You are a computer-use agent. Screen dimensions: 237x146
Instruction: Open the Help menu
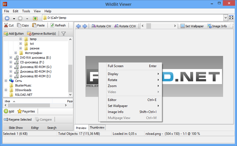pos(48,11)
